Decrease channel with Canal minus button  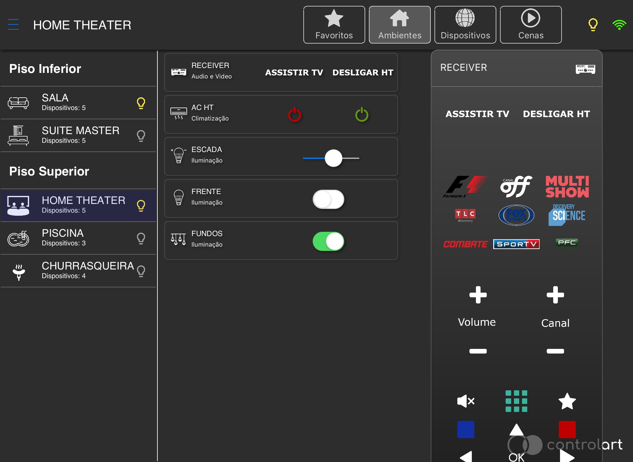555,351
